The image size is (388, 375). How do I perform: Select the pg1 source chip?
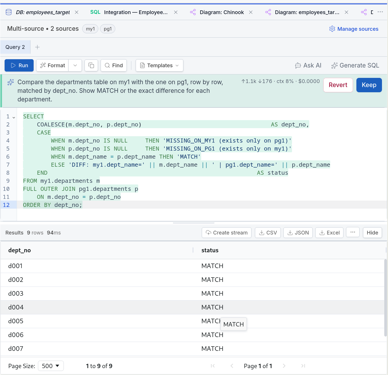tap(107, 29)
